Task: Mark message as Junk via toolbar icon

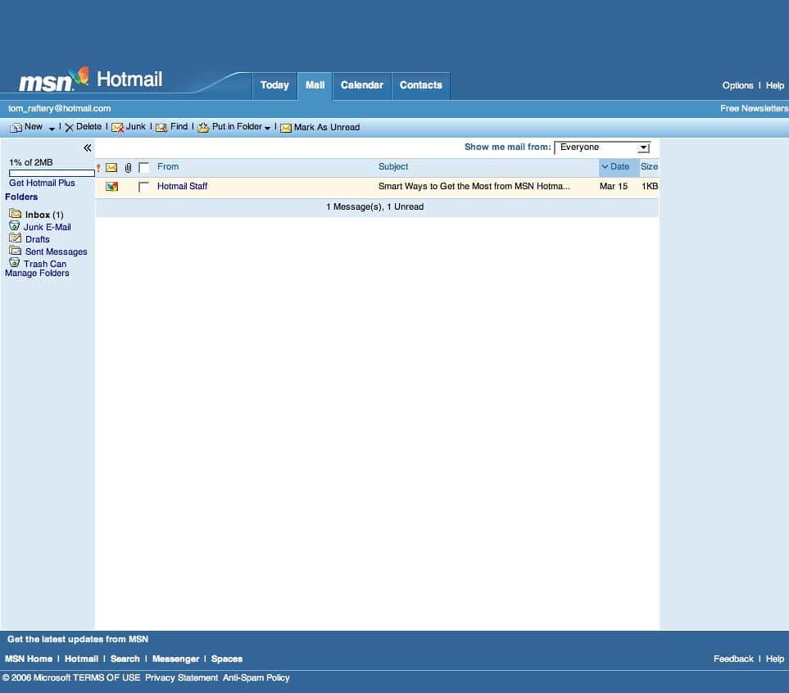Action: [x=118, y=128]
